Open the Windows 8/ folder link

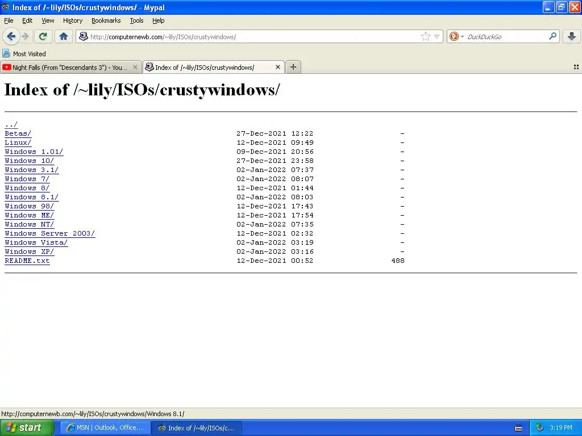click(27, 188)
